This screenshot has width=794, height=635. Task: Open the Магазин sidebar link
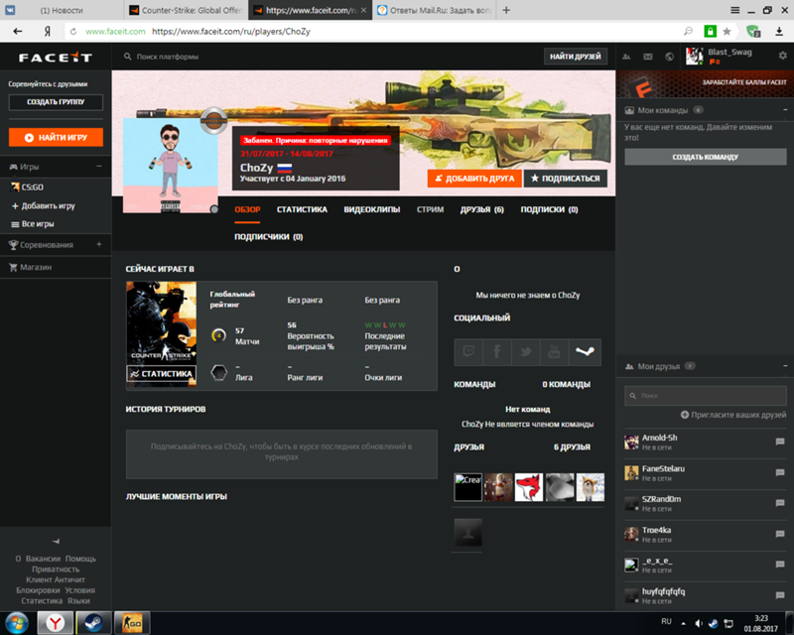(x=36, y=267)
